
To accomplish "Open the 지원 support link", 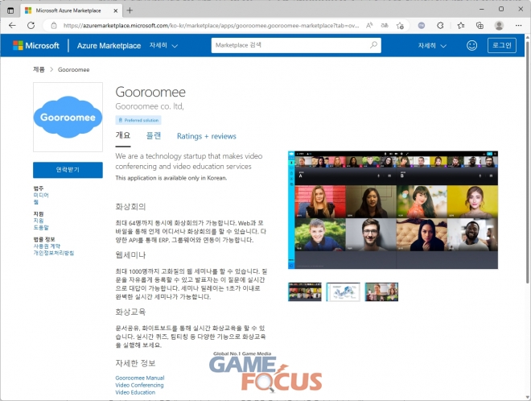I will [39, 221].
